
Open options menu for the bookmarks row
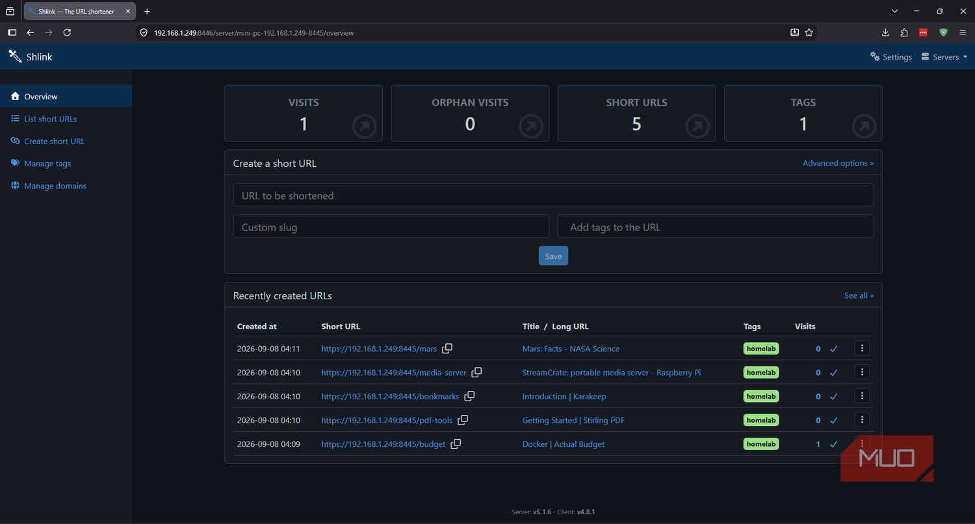[862, 396]
